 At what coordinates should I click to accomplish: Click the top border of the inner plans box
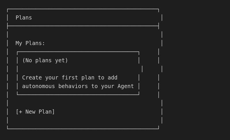point(78,52)
